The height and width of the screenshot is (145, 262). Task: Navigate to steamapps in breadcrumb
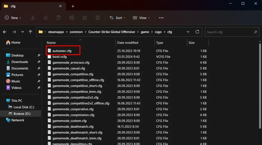tap(56, 32)
